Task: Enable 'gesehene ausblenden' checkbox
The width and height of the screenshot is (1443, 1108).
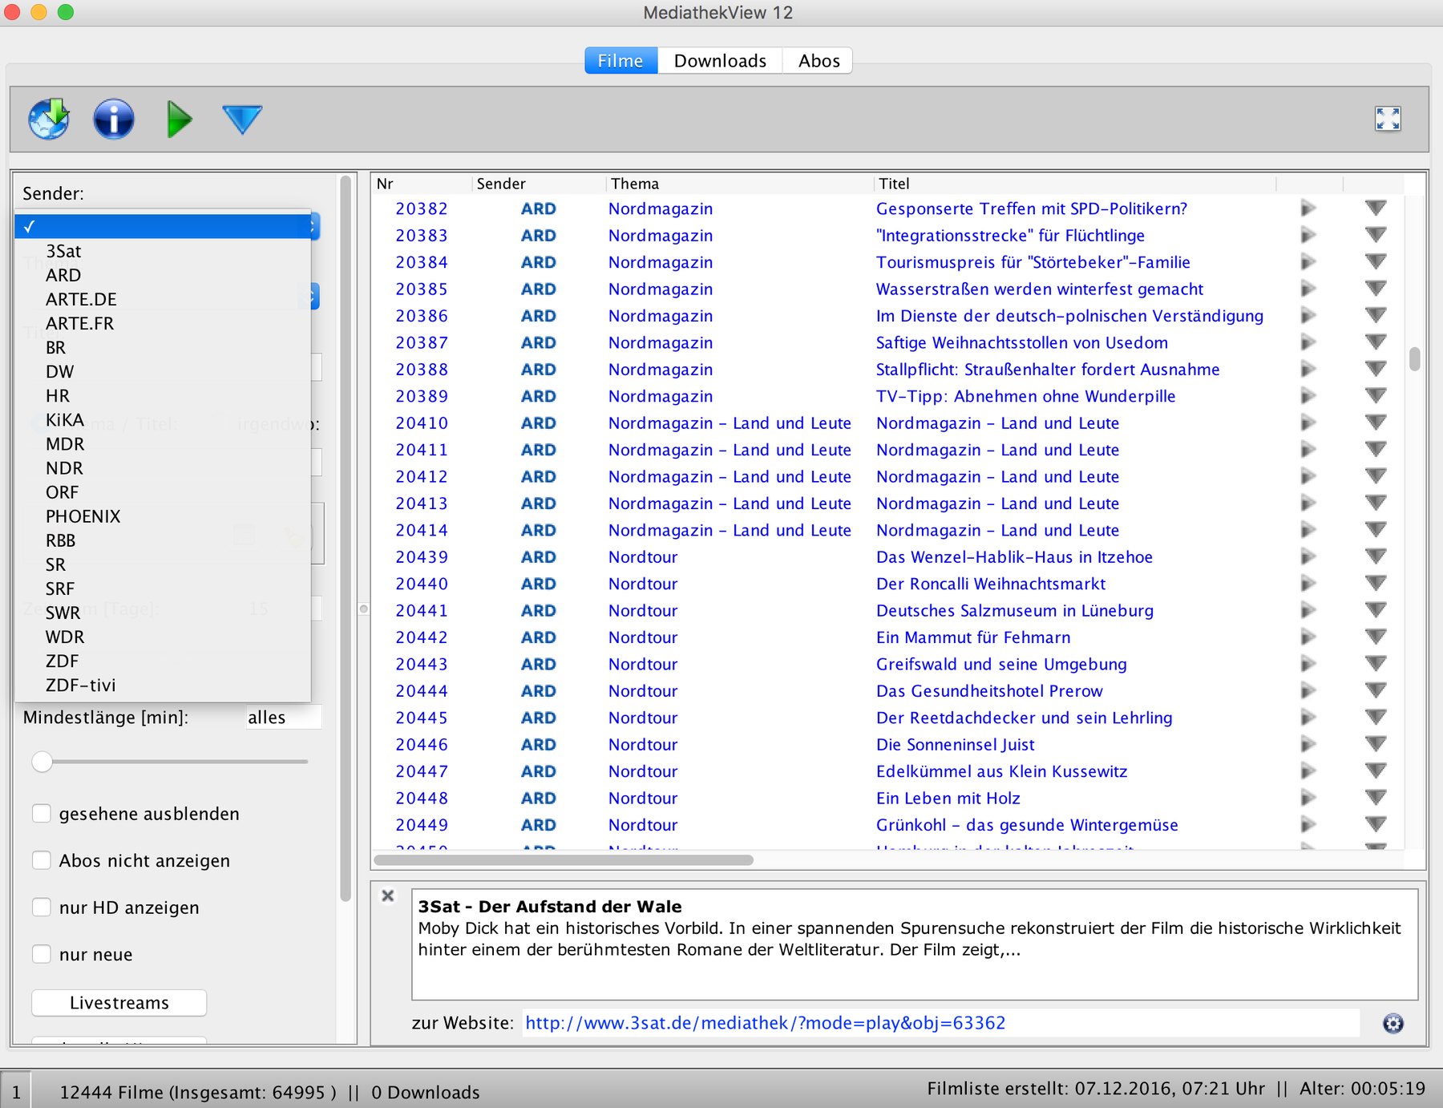Action: [42, 814]
